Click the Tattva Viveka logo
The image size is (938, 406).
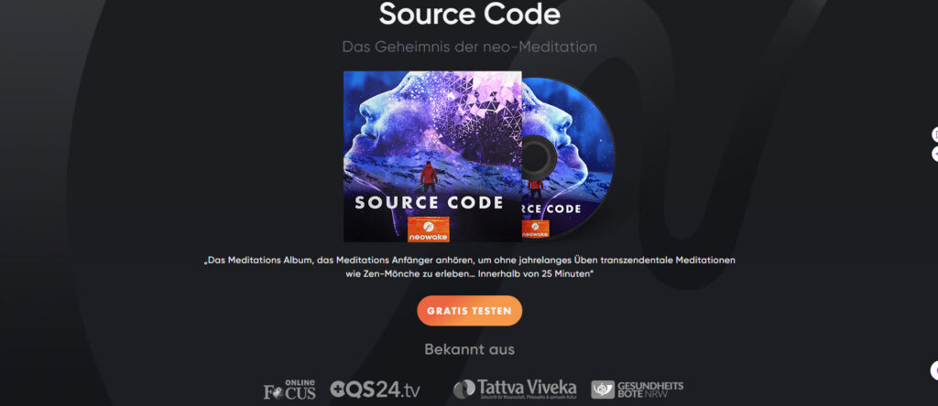pyautogui.click(x=515, y=389)
